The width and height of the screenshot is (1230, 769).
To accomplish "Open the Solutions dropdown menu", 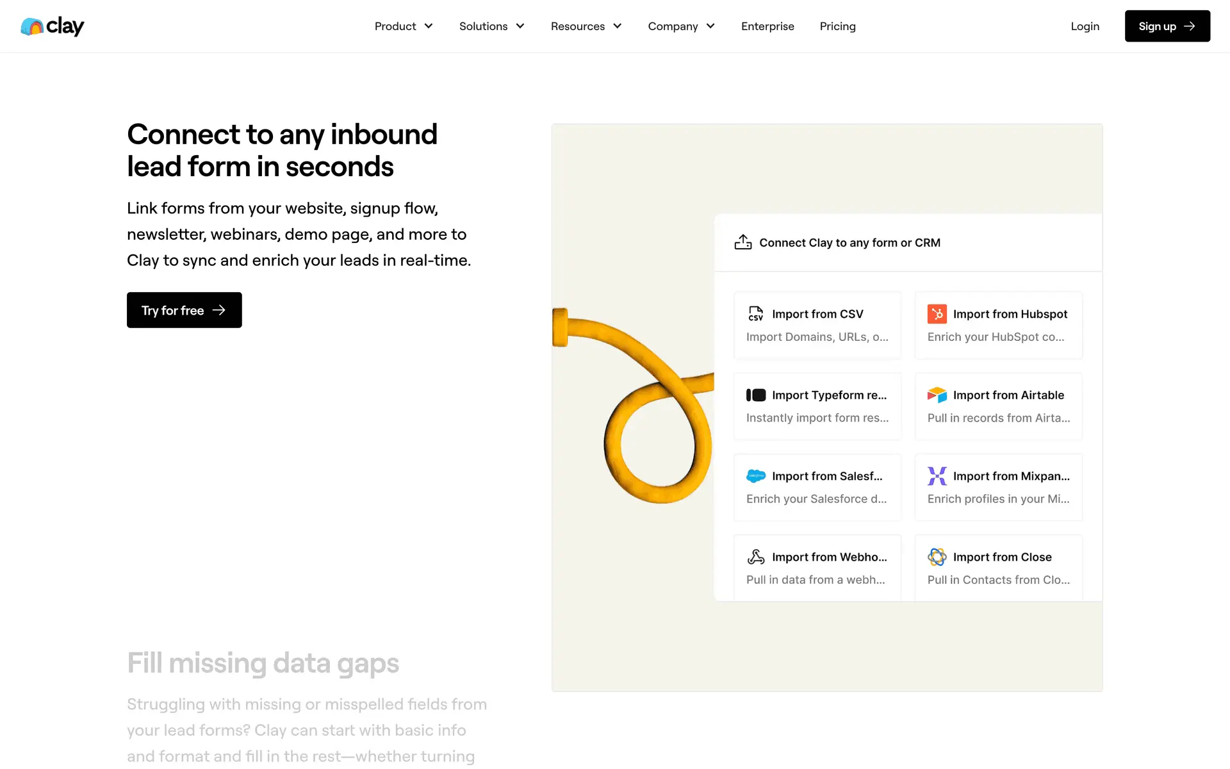I will 491,26.
